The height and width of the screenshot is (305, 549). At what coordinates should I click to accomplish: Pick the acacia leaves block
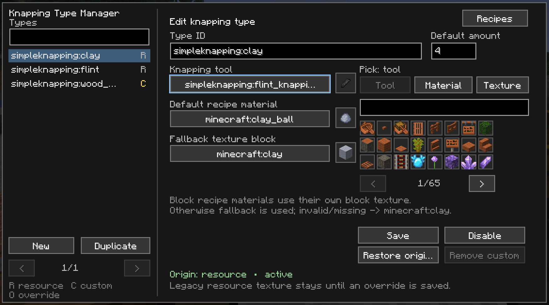click(x=486, y=128)
